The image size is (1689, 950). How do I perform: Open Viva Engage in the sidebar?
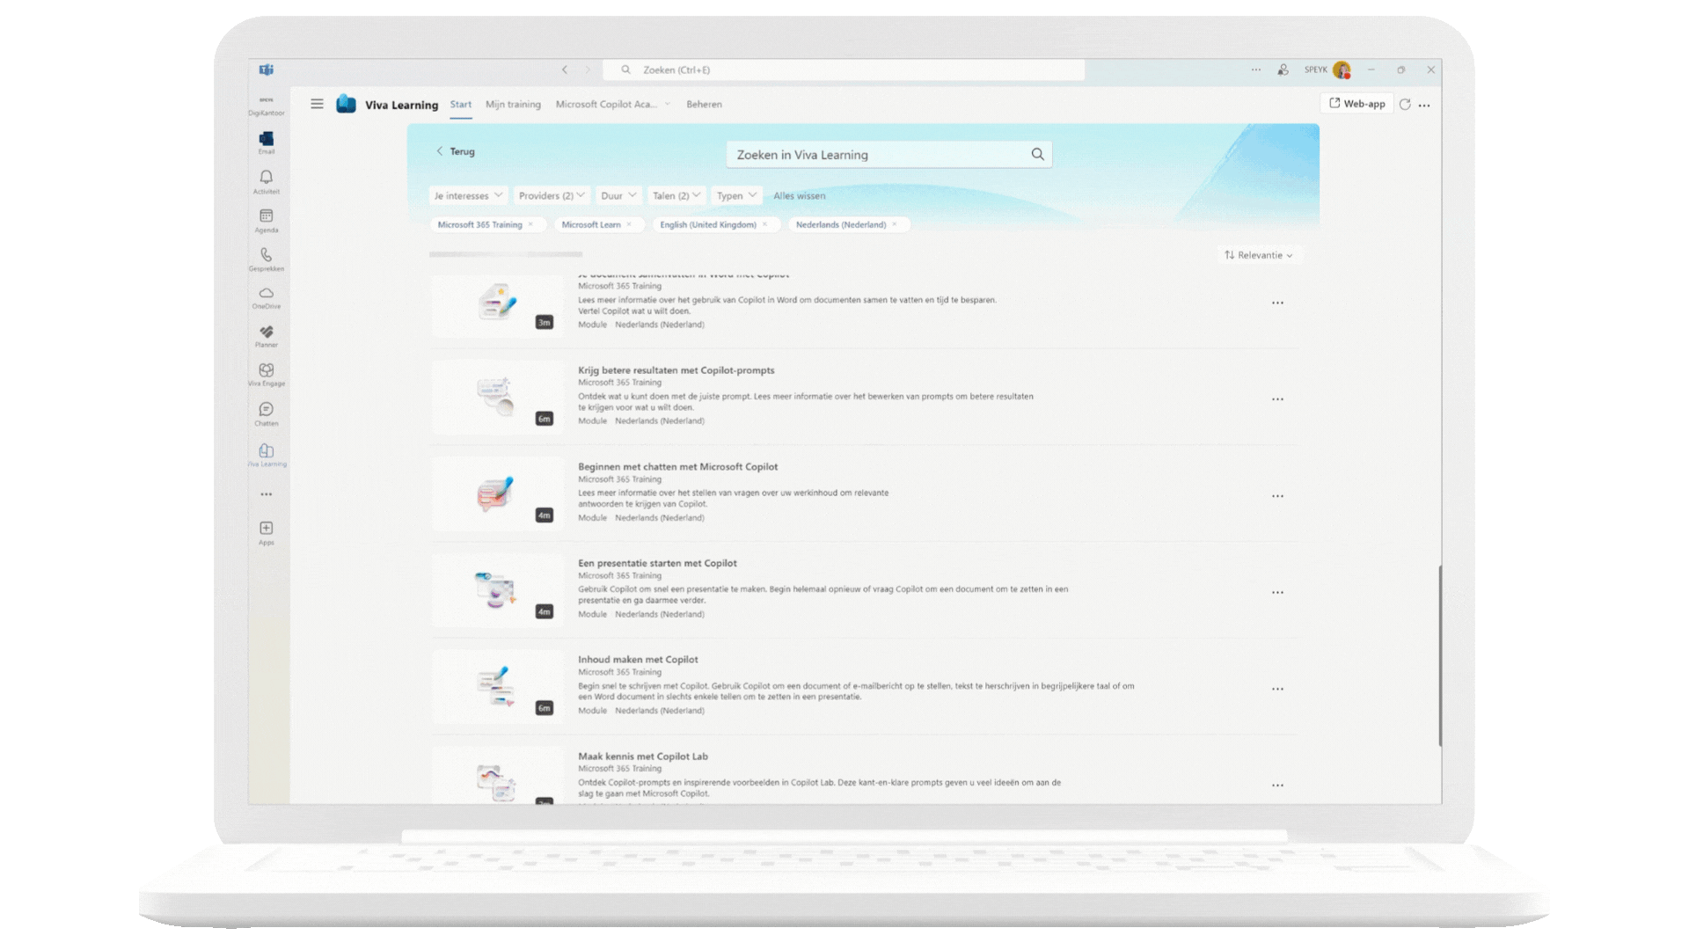(267, 375)
